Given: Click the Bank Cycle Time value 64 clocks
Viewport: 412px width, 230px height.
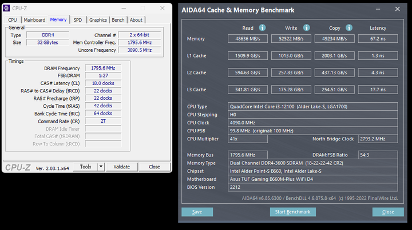Looking at the screenshot, I should point(103,114).
